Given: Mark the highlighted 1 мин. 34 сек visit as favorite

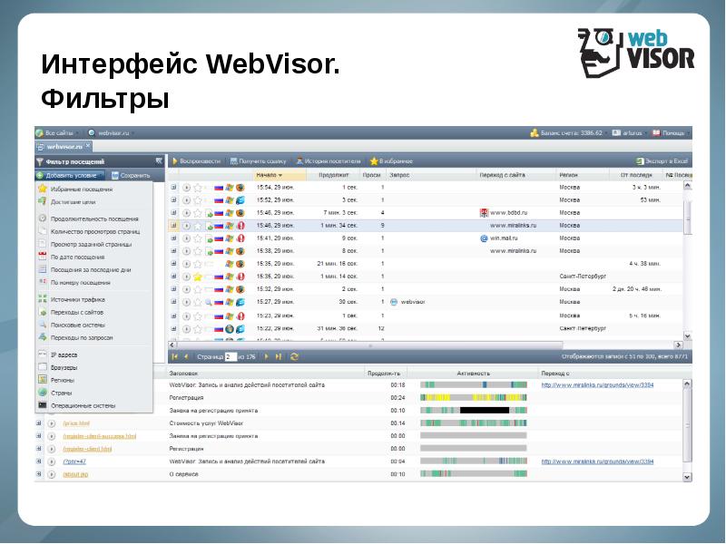Looking at the screenshot, I should 197,225.
